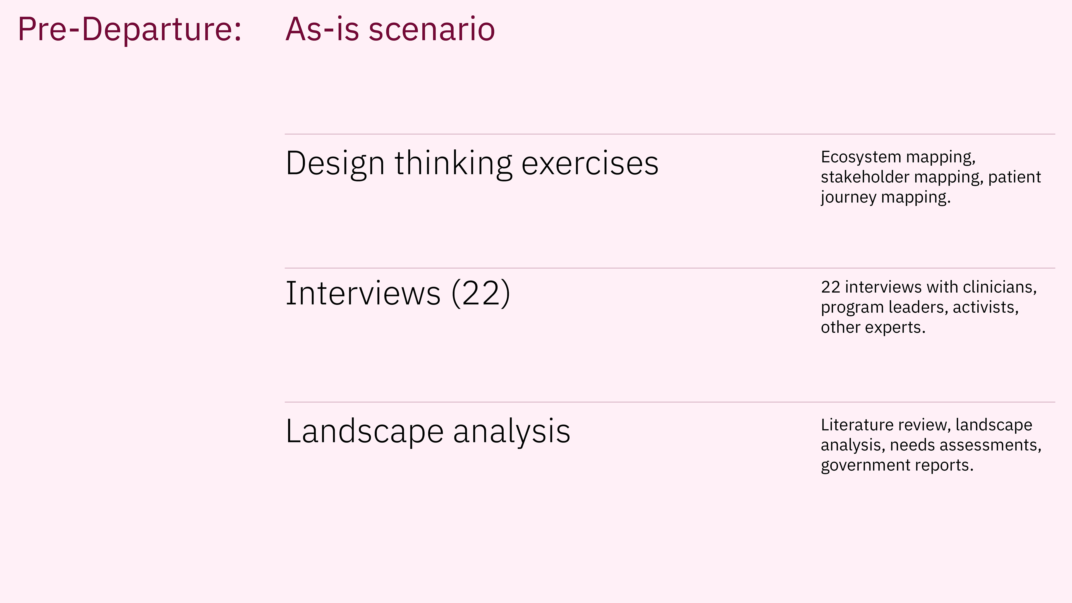
Task: Click the "other experts." text
Action: coord(873,327)
